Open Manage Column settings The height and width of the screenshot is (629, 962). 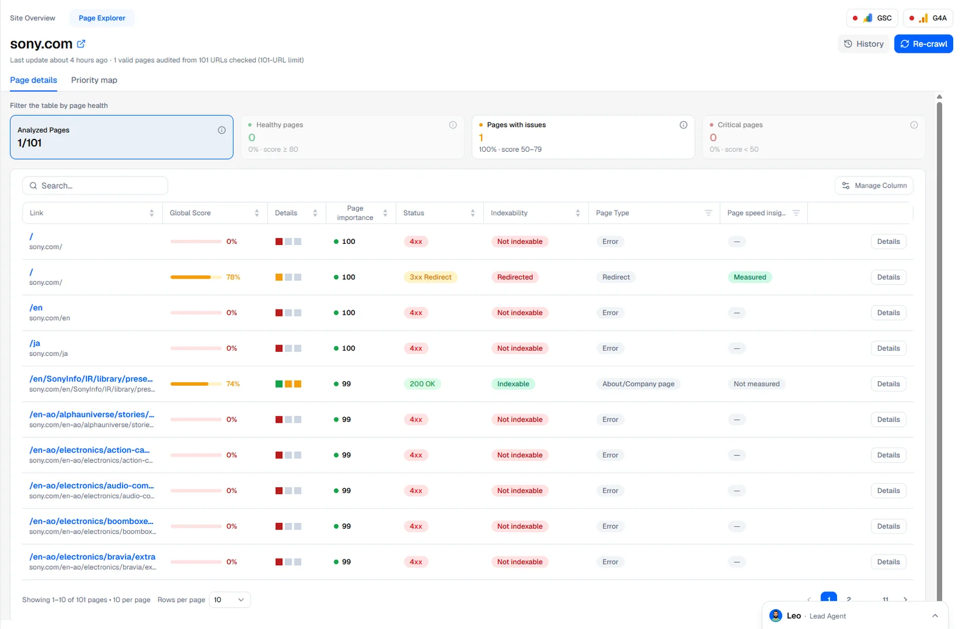click(x=874, y=186)
